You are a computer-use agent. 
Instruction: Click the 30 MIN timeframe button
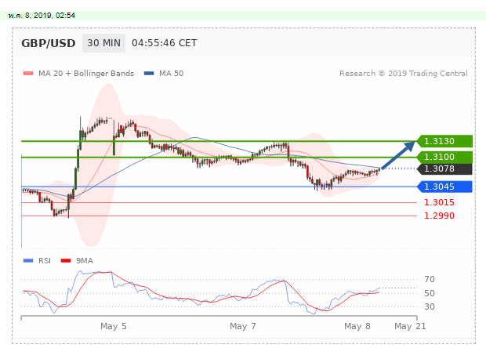[x=103, y=43]
